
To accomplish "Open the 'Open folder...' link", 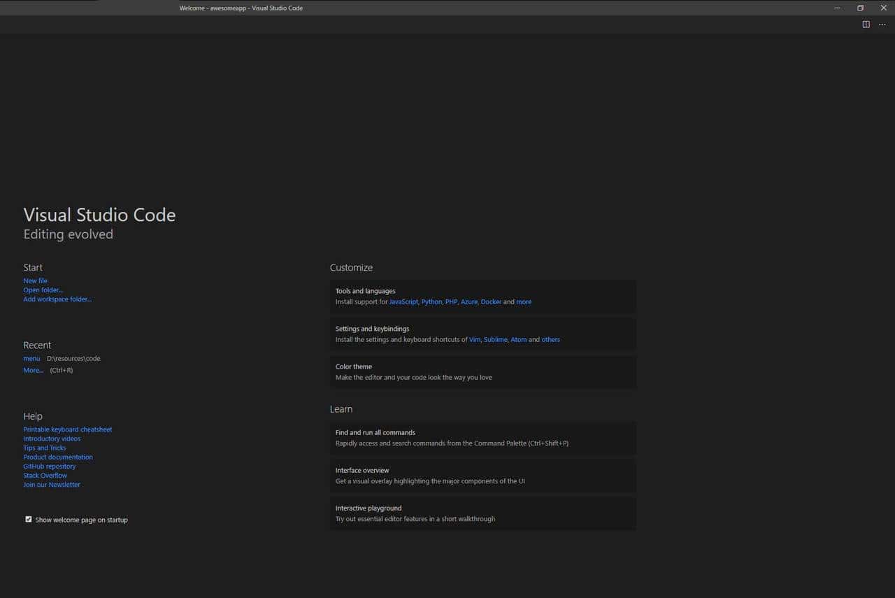I will (x=43, y=290).
